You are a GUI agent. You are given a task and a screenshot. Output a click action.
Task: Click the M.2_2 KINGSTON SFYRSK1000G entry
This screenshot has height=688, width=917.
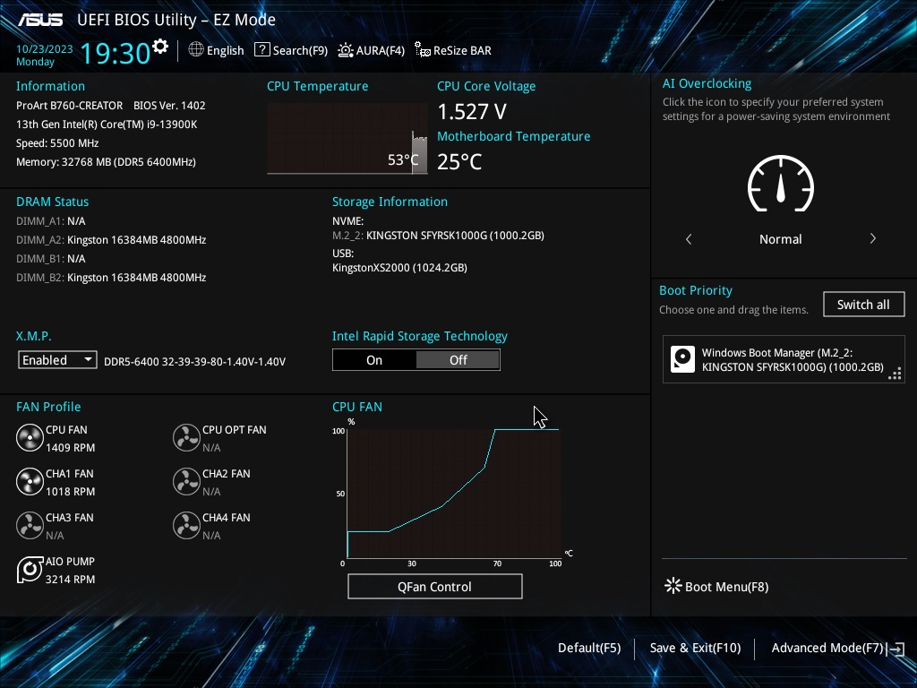point(438,236)
